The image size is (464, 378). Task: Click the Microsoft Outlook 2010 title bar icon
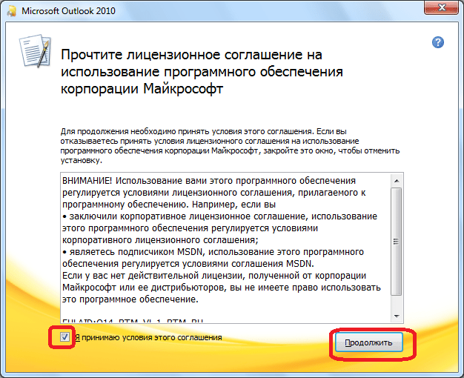pyautogui.click(x=12, y=11)
